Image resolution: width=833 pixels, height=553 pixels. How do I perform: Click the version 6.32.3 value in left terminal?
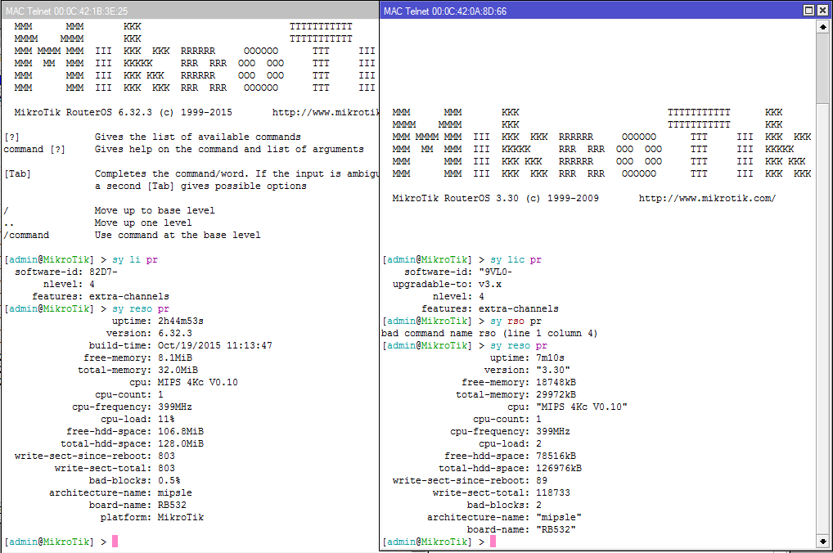click(x=175, y=333)
